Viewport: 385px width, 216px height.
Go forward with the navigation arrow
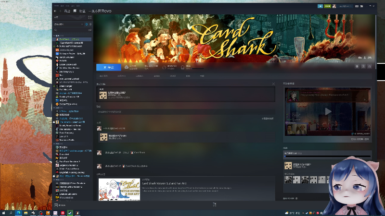(60, 11)
